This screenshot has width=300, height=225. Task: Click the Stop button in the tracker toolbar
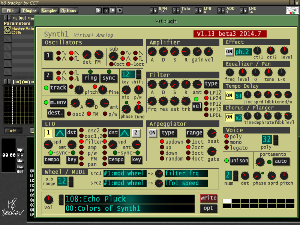(x=113, y=10)
